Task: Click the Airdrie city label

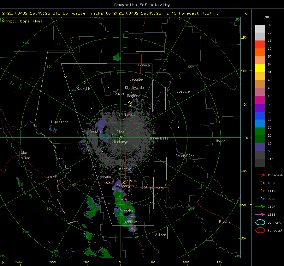Action: (124, 169)
